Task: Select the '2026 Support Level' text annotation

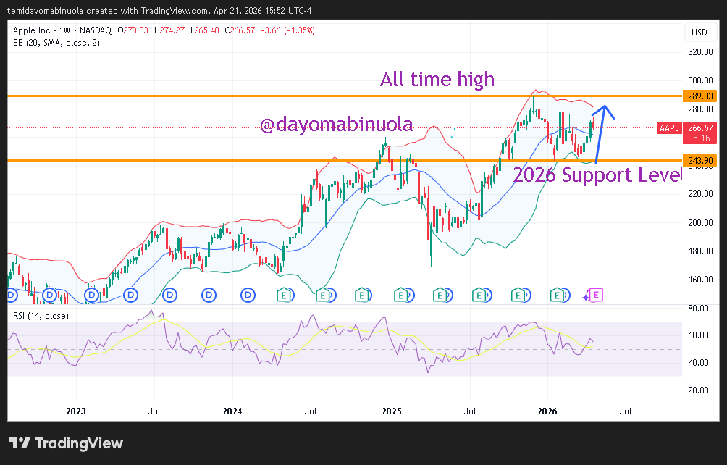Action: (x=597, y=175)
